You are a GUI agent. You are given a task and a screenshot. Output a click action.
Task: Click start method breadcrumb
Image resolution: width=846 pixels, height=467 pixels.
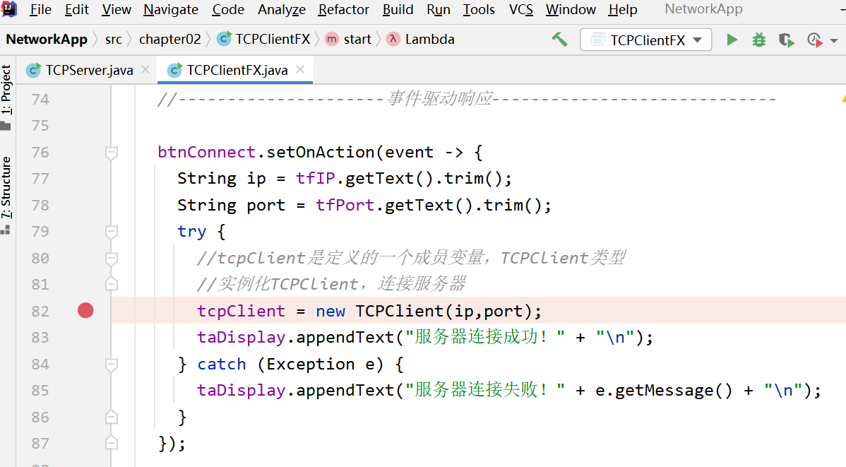[x=348, y=40]
